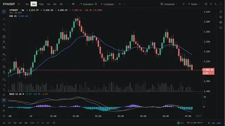This screenshot has height=126, width=225.
Task: Set date range to 1D
Action: [x=4, y=123]
